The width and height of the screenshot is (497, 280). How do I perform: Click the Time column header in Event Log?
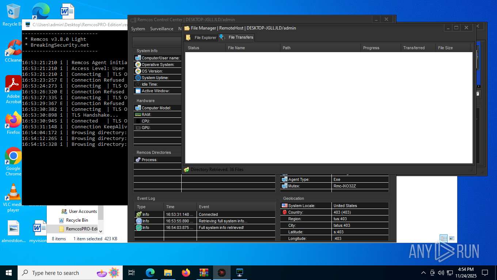180,207
